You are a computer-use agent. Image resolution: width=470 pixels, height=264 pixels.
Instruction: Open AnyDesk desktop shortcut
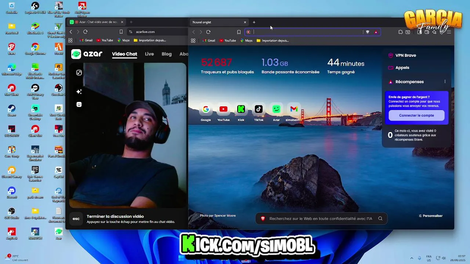tap(11, 234)
